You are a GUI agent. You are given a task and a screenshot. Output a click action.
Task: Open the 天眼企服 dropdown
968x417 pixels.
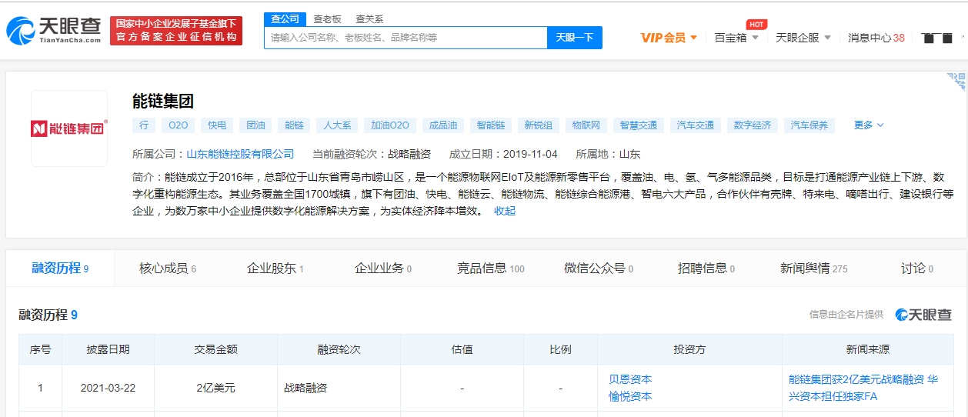(803, 37)
